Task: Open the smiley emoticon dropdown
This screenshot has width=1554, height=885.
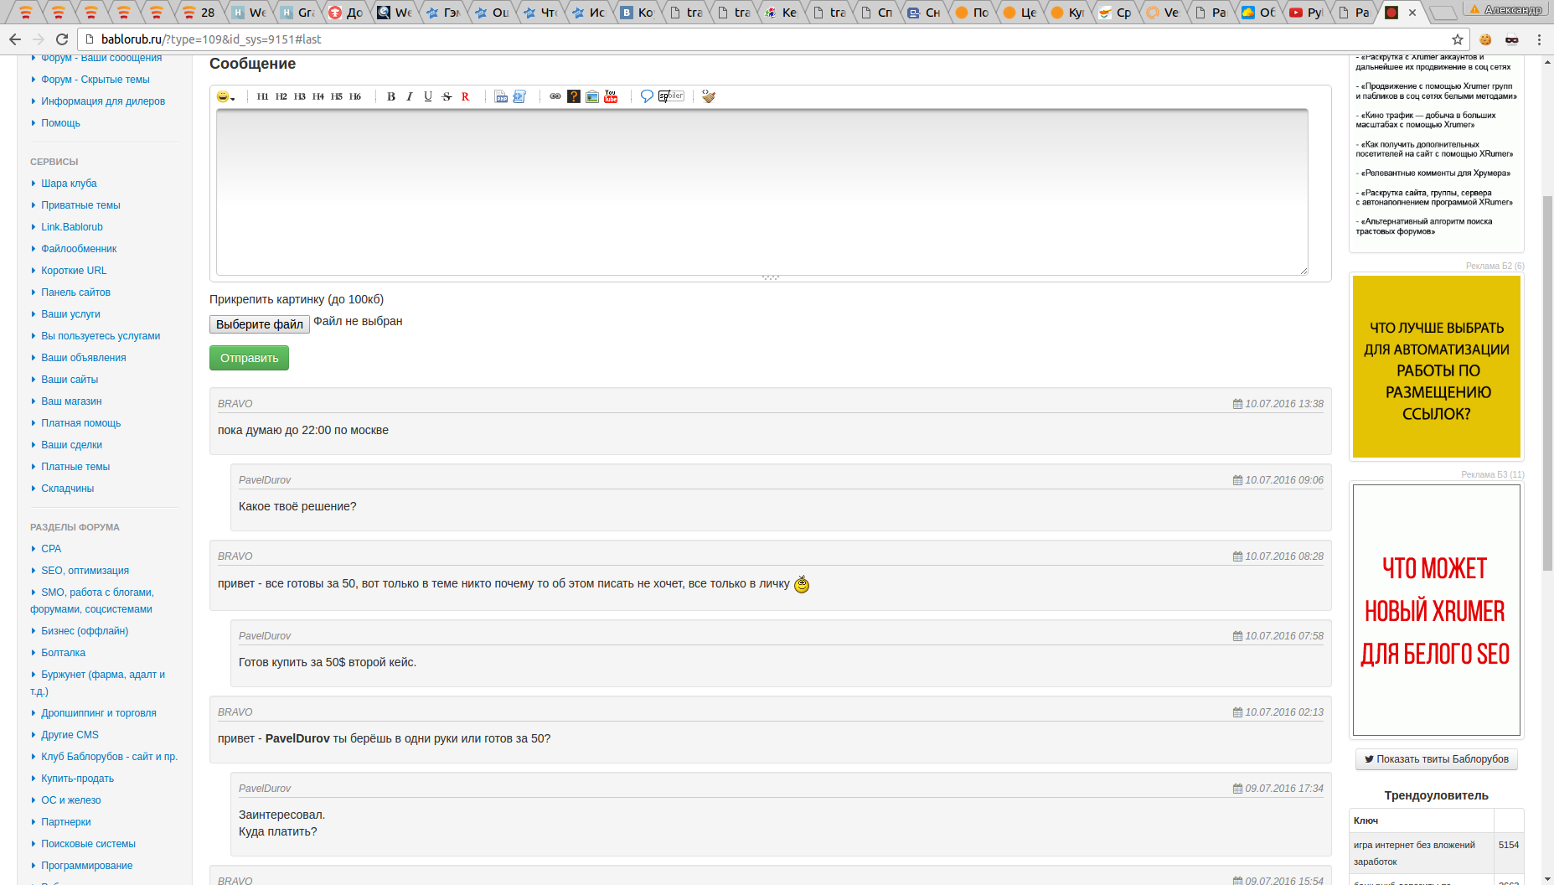Action: 225,96
